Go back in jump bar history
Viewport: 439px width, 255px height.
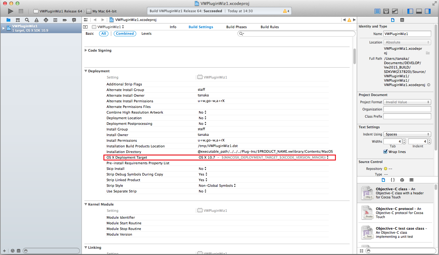tap(95, 20)
